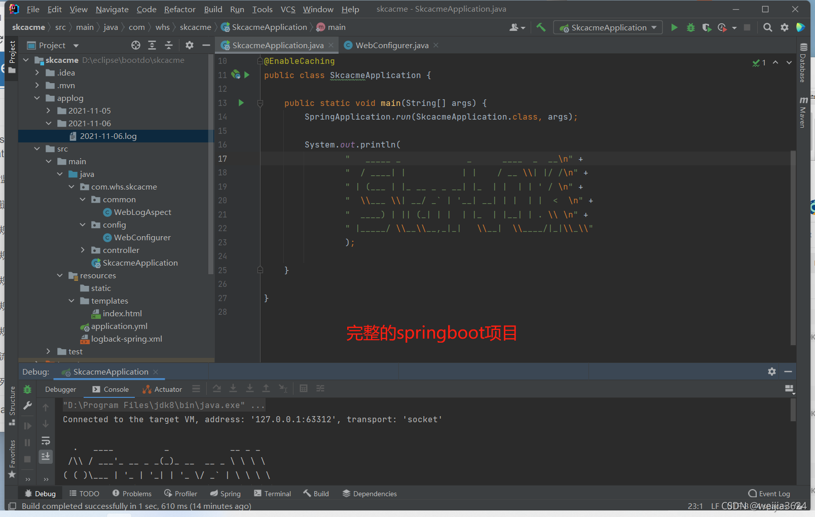Viewport: 815px width, 517px height.
Task: Toggle soft-wrap in console sidebar
Action: pyautogui.click(x=46, y=440)
